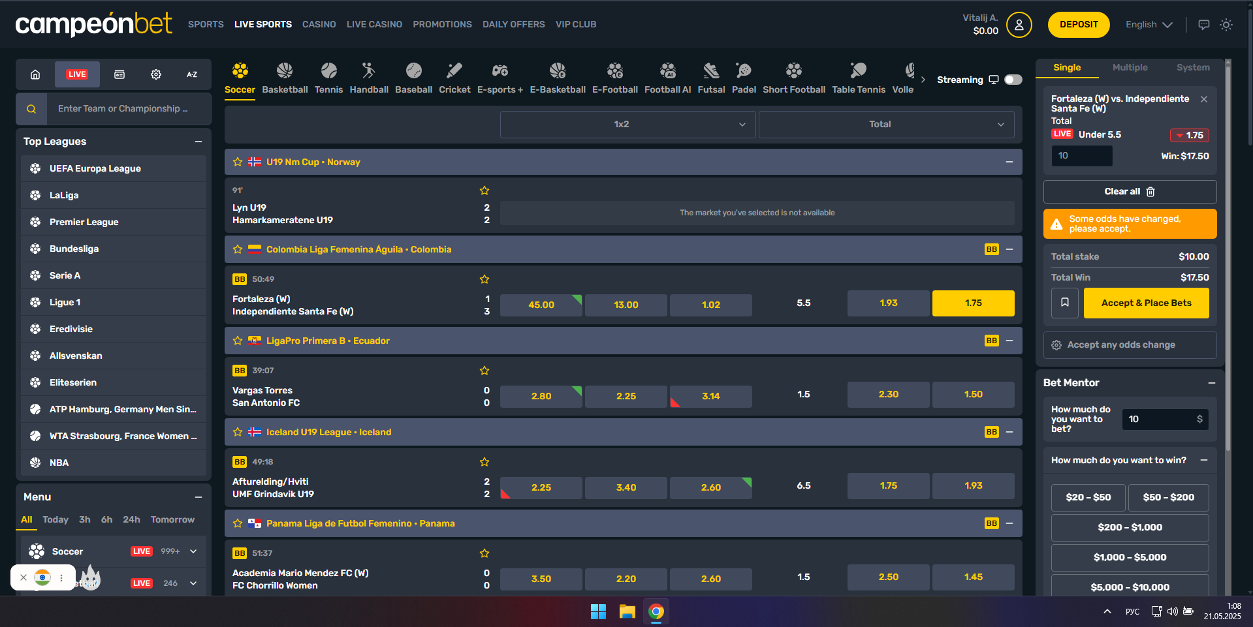Switch to the Multiple bet tab
1253x627 pixels.
pos(1130,67)
